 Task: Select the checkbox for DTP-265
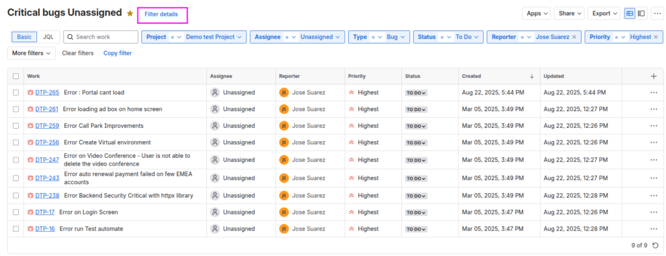pos(16,92)
